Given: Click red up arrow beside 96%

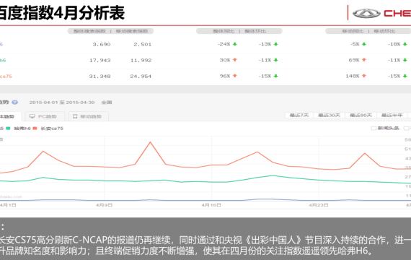Looking at the screenshot, I should [235, 76].
